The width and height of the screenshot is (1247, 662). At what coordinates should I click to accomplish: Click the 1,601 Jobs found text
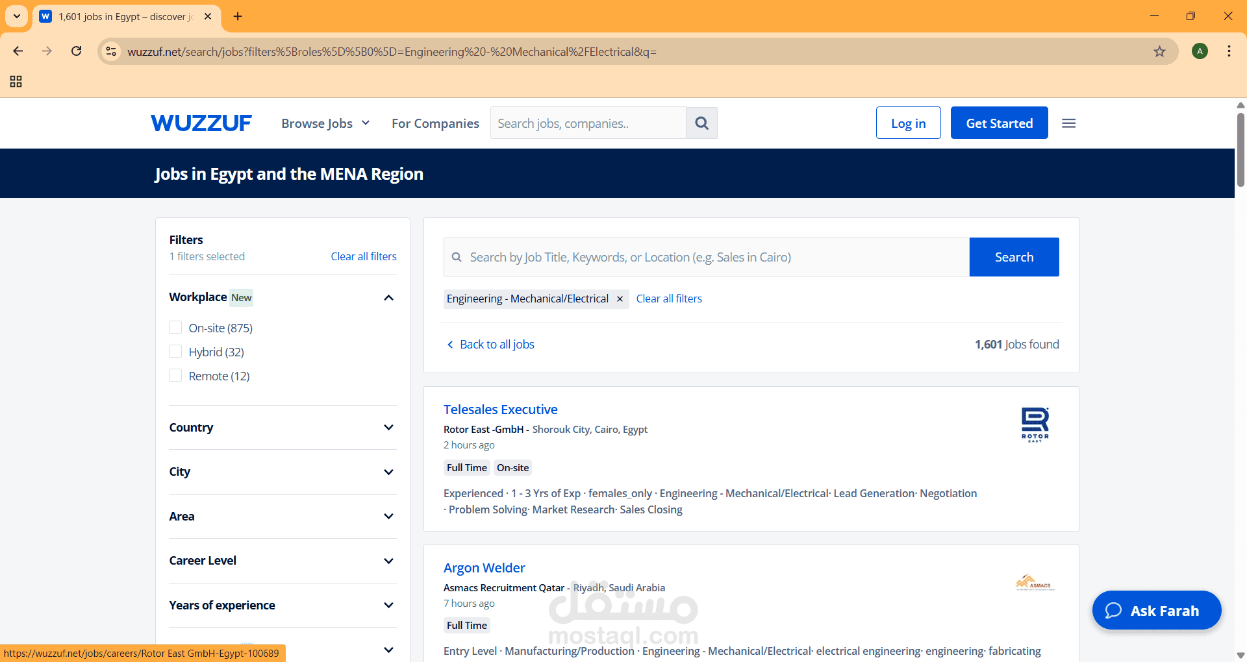[1016, 345]
